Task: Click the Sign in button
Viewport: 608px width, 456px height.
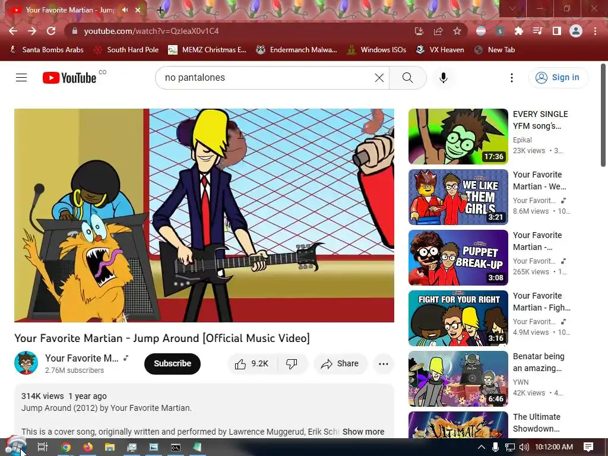Action: 558,78
